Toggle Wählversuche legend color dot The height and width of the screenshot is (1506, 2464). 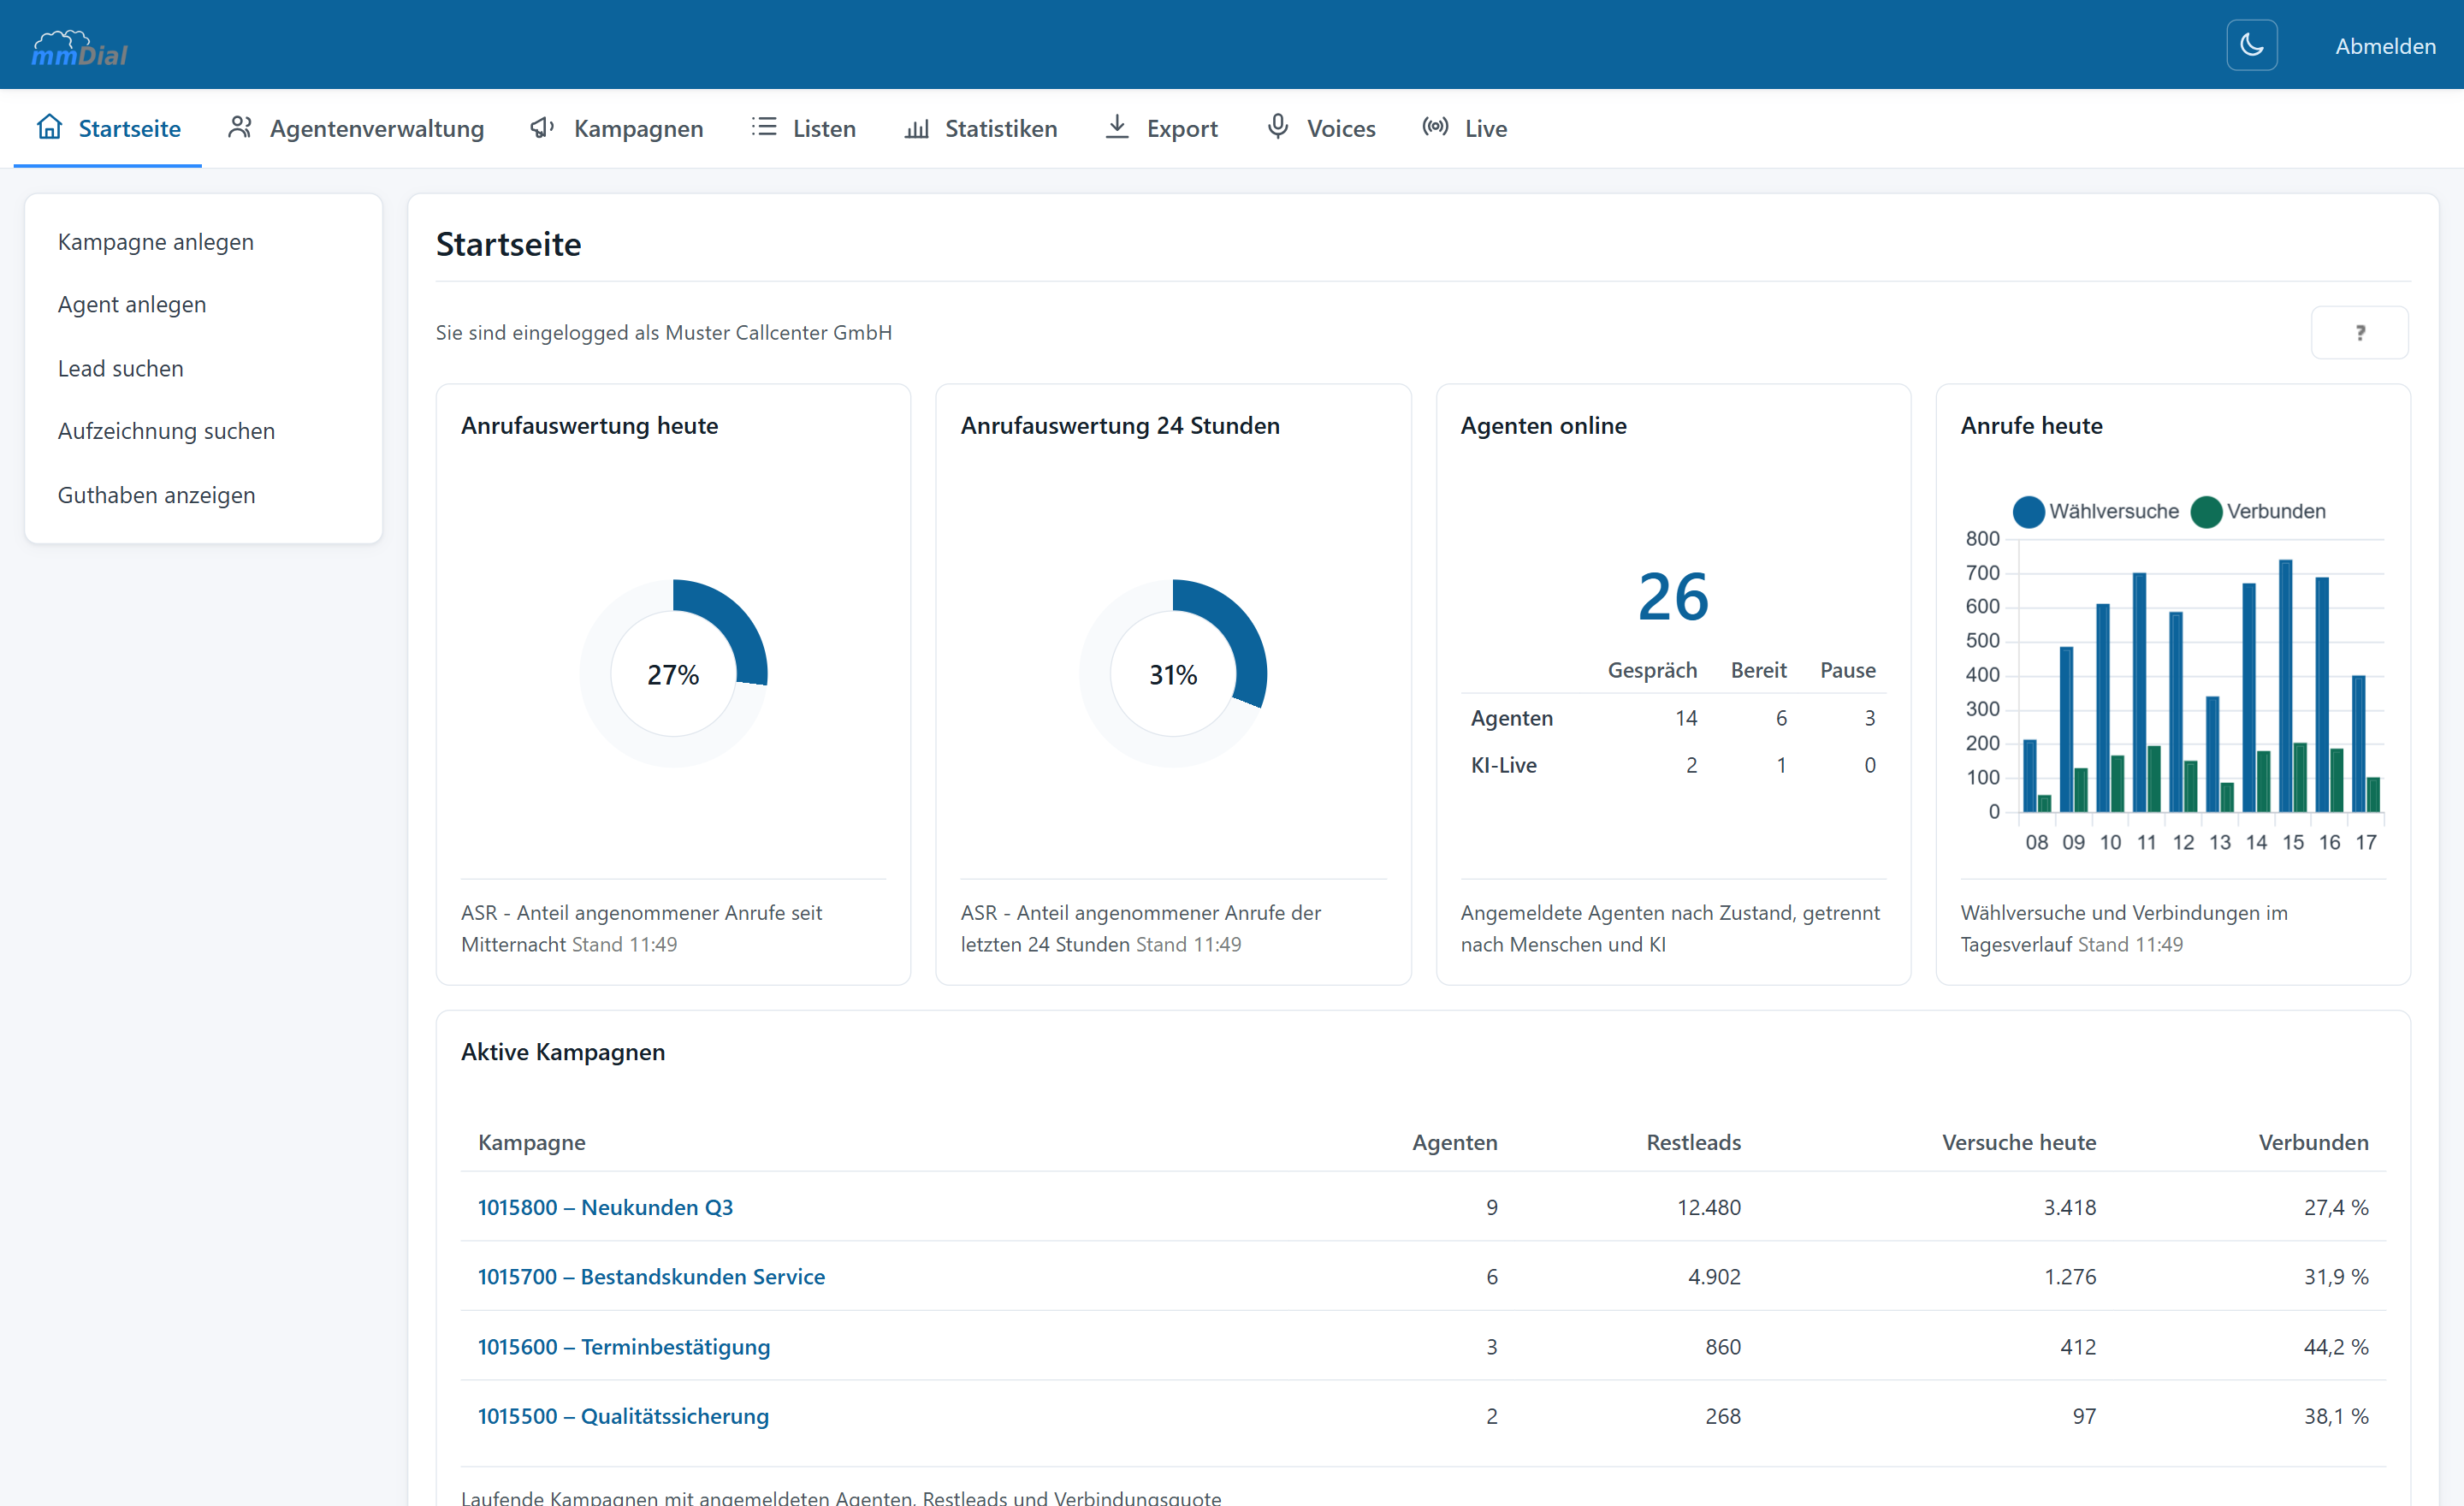pyautogui.click(x=2028, y=511)
